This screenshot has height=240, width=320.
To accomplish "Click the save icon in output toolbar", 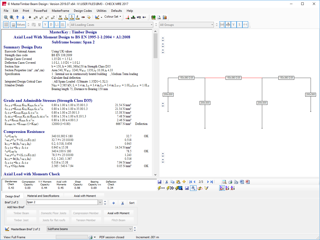I will pos(159,182).
